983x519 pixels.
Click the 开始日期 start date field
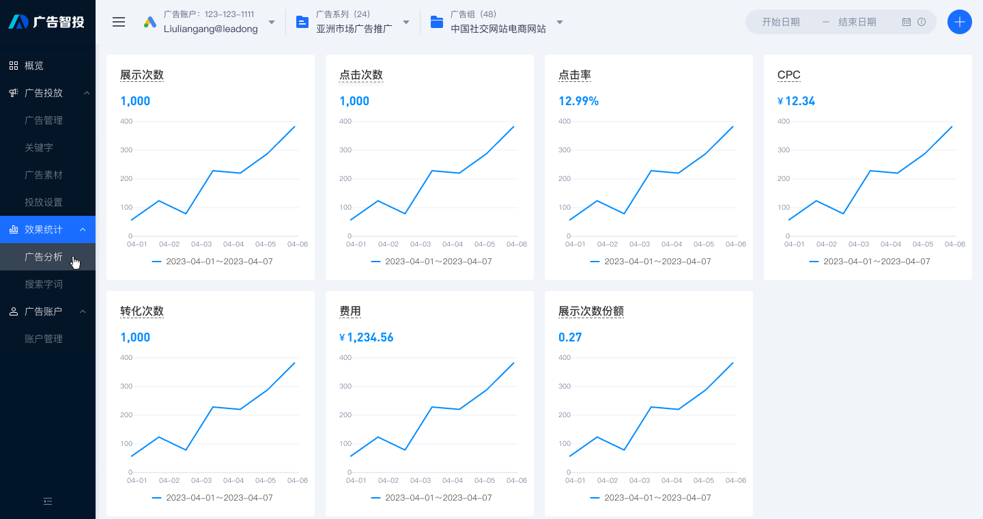click(780, 22)
